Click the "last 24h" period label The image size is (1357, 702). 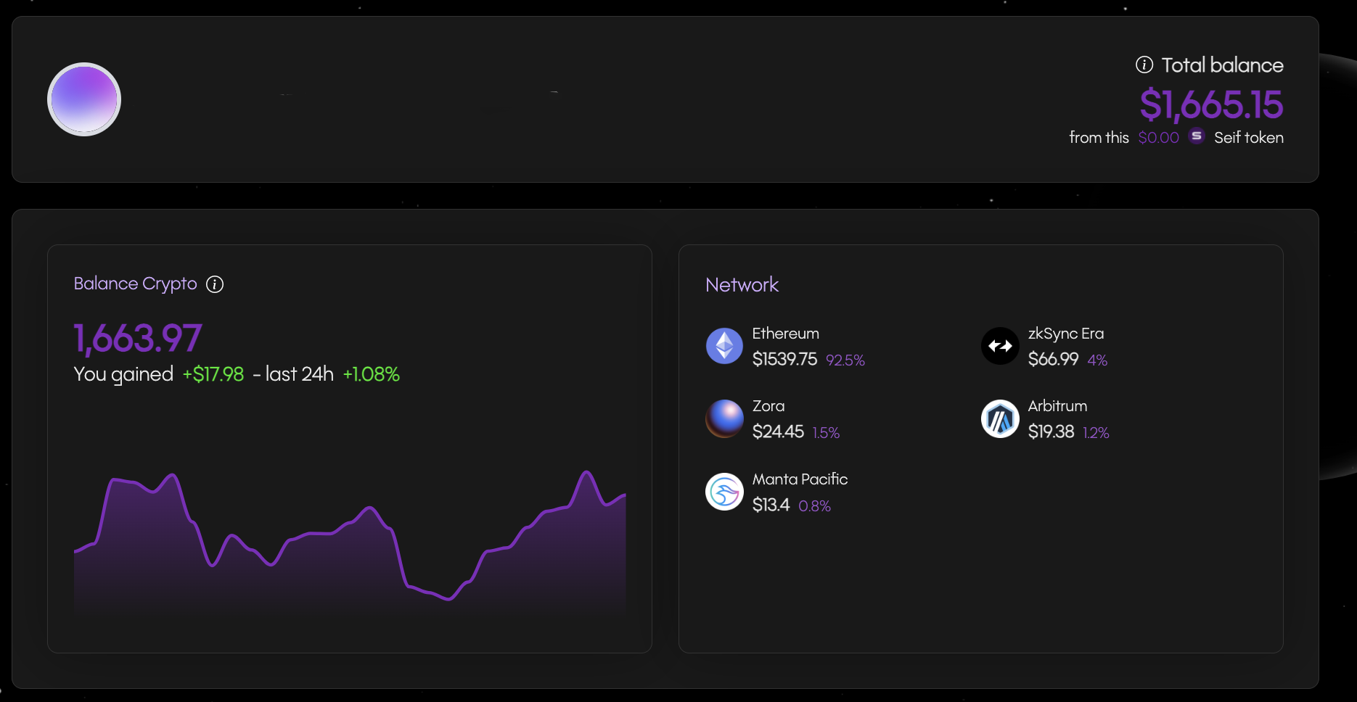(x=299, y=374)
